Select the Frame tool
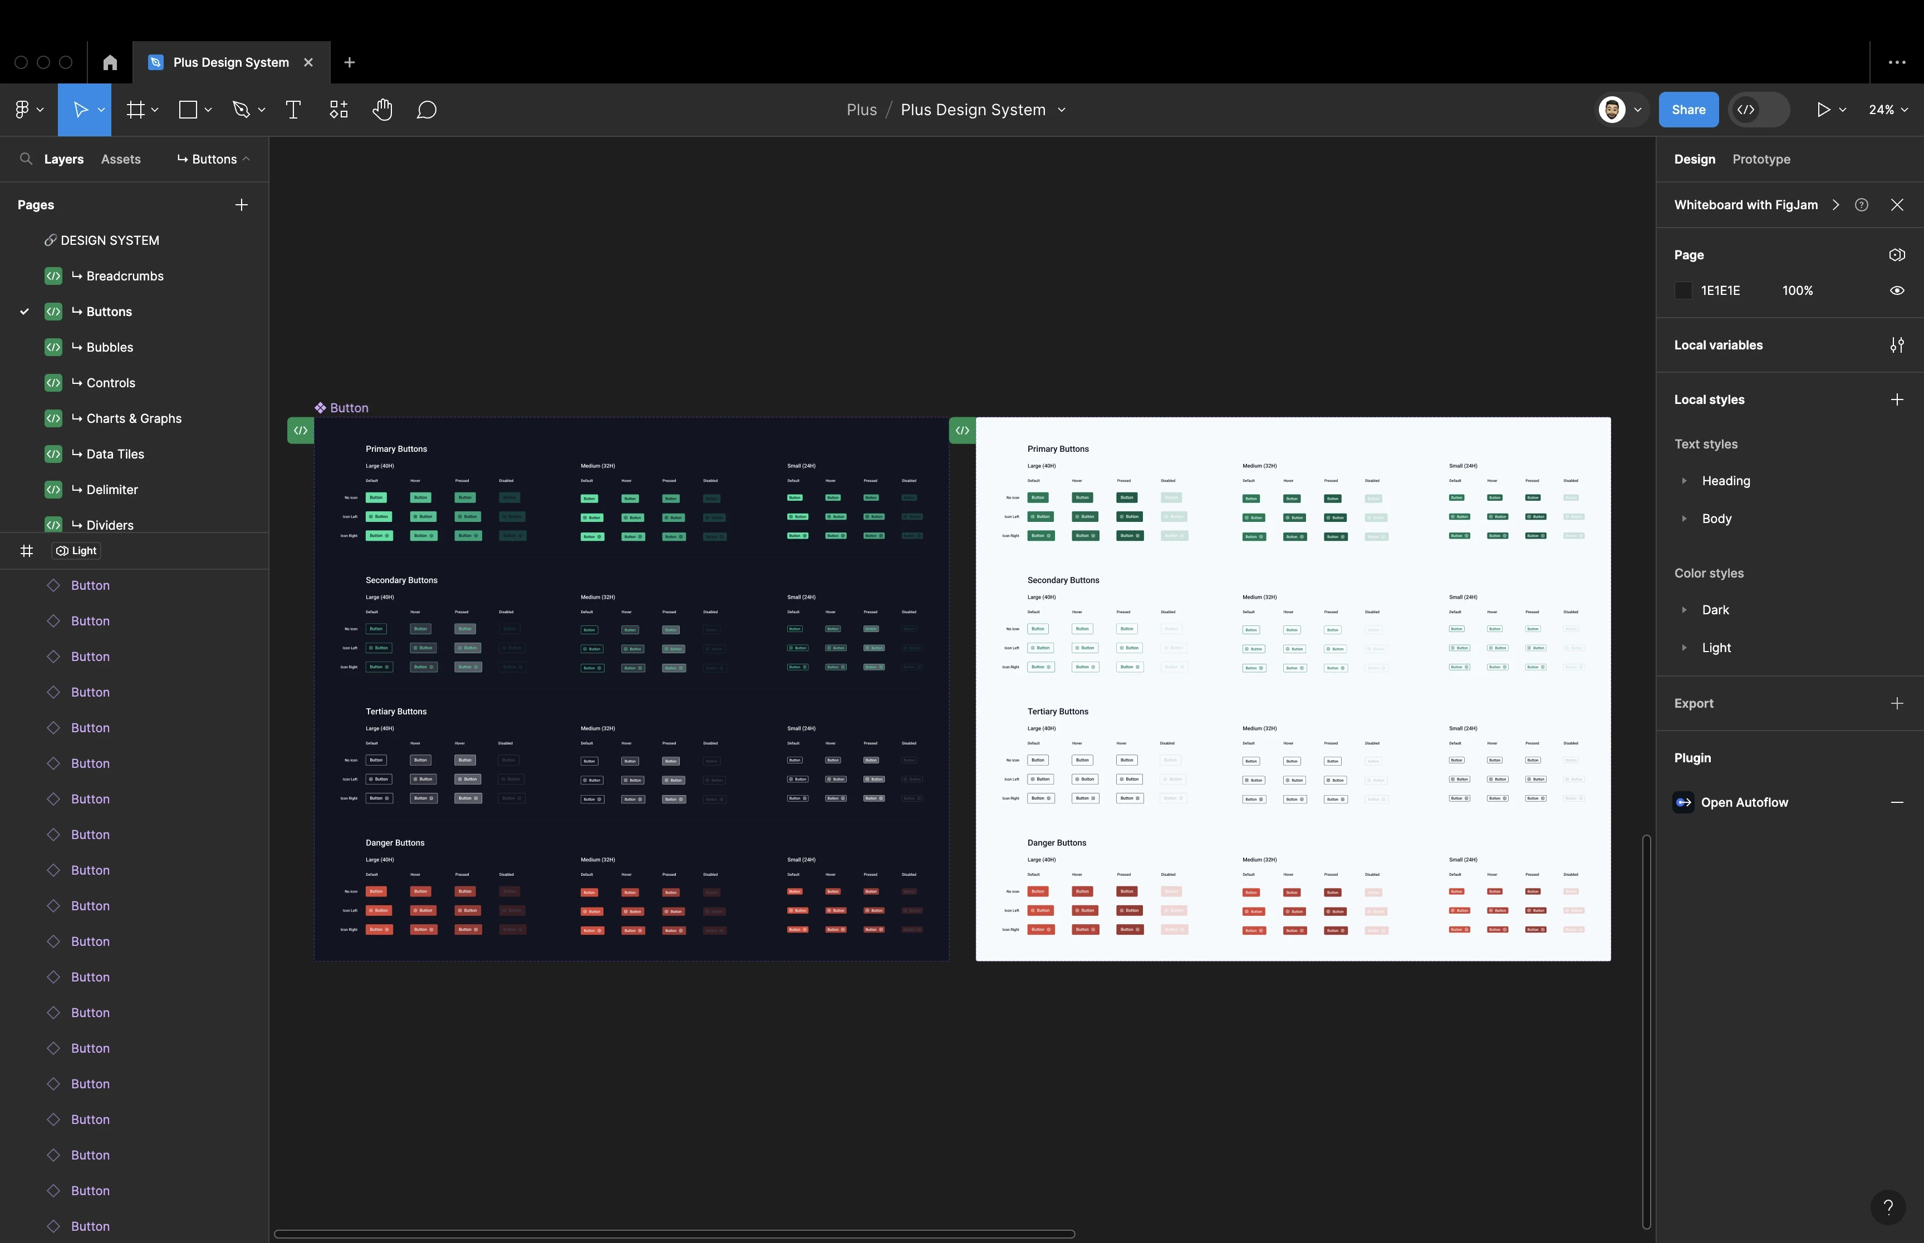1924x1243 pixels. (x=136, y=110)
